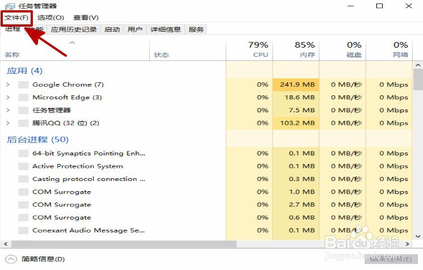
Task: Minimize the Task Manager window
Action: pyautogui.click(x=350, y=6)
